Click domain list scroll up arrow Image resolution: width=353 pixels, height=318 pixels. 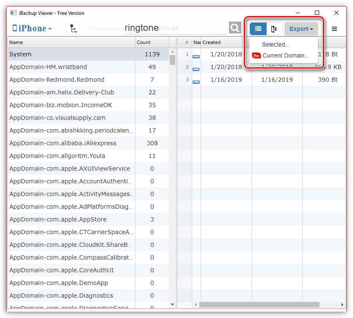tap(172, 52)
